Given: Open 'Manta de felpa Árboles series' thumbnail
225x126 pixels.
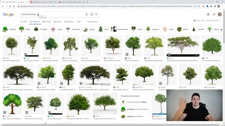Looking at the screenshot, I should coord(95,75).
